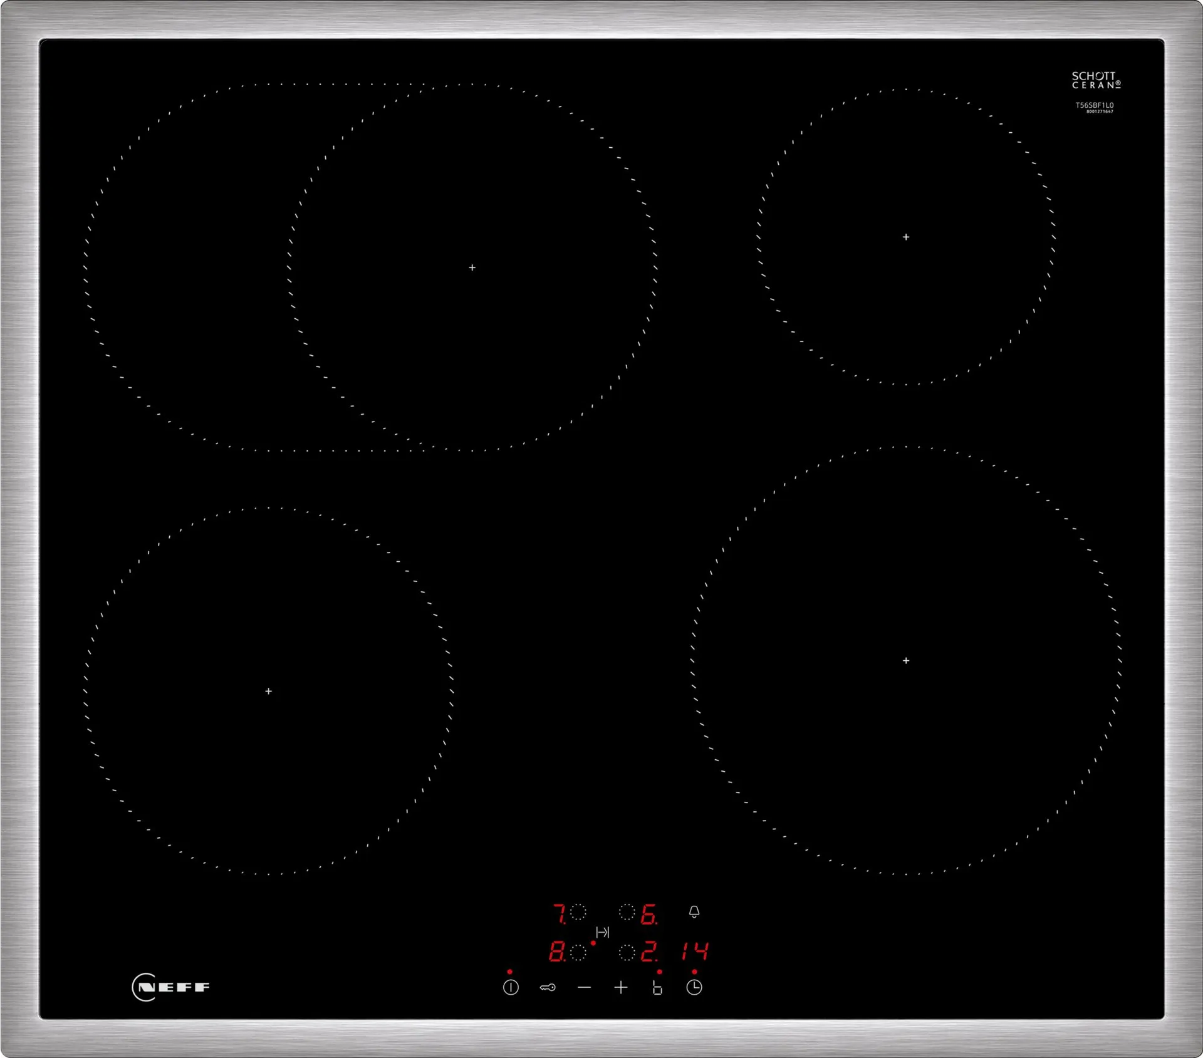Tap the model number T56SBF1L0 label
The height and width of the screenshot is (1058, 1203).
pyautogui.click(x=1095, y=105)
